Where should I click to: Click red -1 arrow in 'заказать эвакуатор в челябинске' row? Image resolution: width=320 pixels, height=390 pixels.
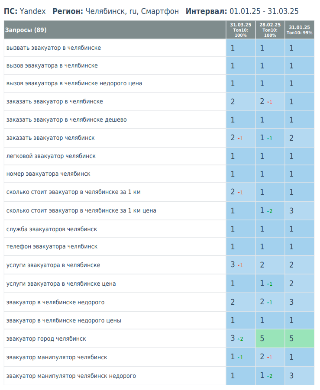pyautogui.click(x=270, y=102)
